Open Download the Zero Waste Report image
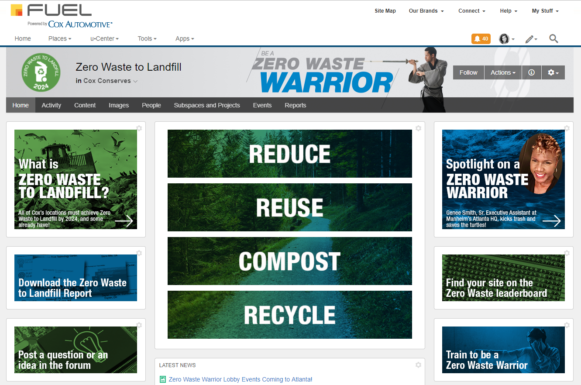 (x=76, y=278)
